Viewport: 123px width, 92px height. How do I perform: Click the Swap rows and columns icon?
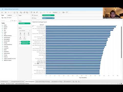click(x=32, y=13)
